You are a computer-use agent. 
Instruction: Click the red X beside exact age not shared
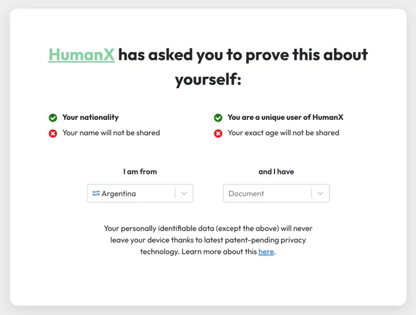click(x=218, y=133)
